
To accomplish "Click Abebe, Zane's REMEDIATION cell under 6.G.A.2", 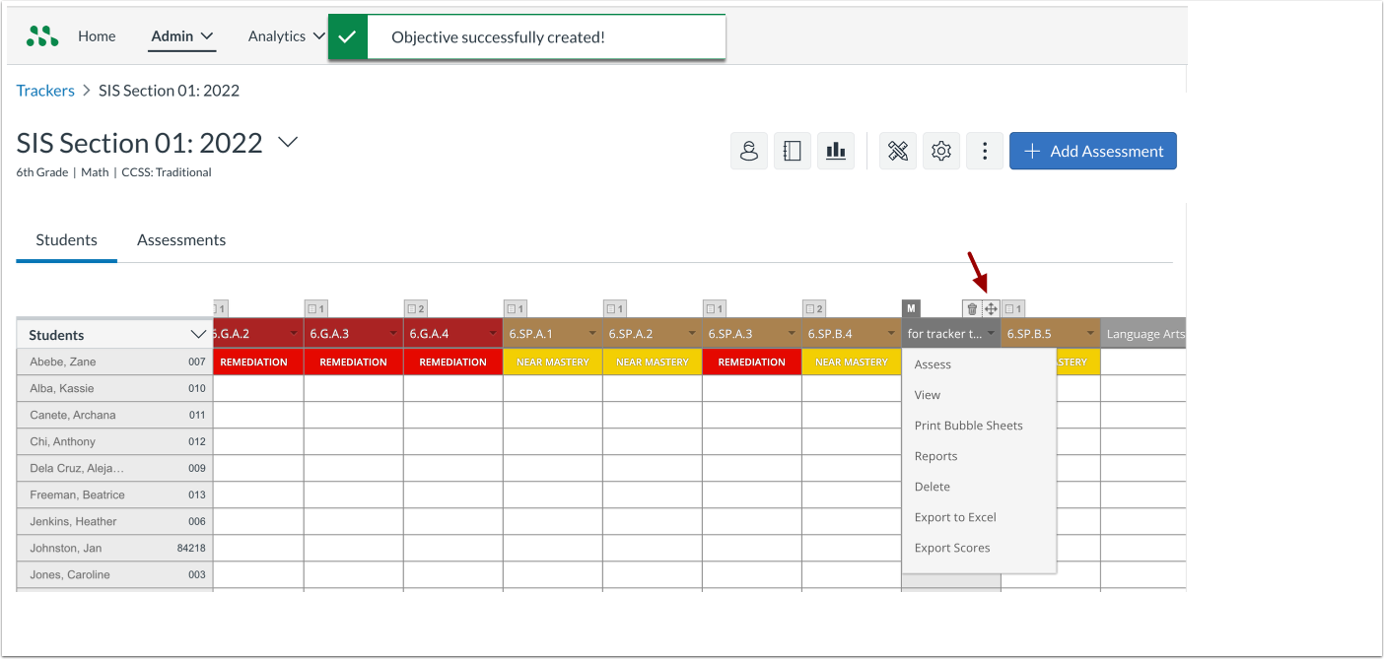I will (x=258, y=362).
